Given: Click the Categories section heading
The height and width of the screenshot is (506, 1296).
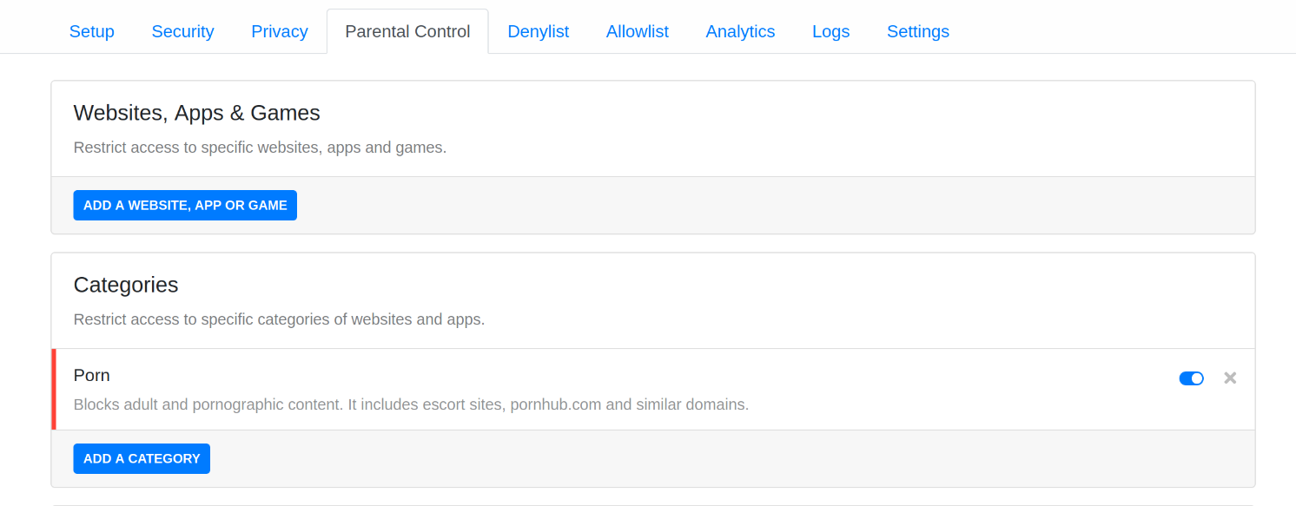Looking at the screenshot, I should [126, 285].
